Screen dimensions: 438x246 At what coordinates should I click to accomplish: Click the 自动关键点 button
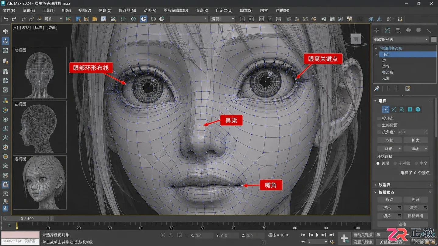(363, 235)
